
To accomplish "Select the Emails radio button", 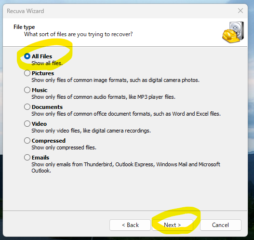I will click(x=27, y=157).
